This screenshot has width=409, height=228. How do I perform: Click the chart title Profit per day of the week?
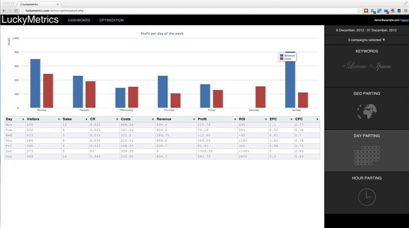(162, 34)
